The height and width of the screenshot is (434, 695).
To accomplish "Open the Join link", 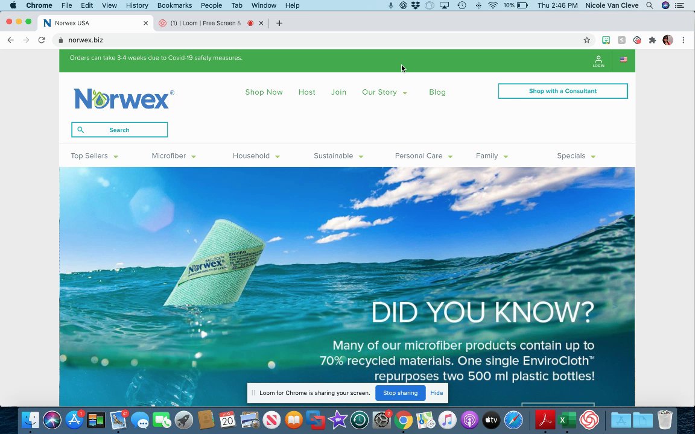I will (x=338, y=92).
